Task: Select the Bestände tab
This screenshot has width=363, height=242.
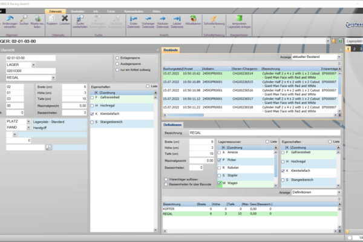Action: pyautogui.click(x=171, y=50)
